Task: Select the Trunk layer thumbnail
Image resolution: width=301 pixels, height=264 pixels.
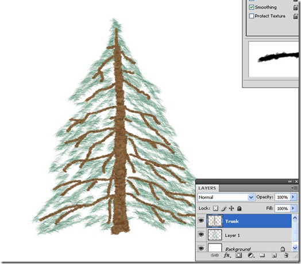Action: point(215,221)
